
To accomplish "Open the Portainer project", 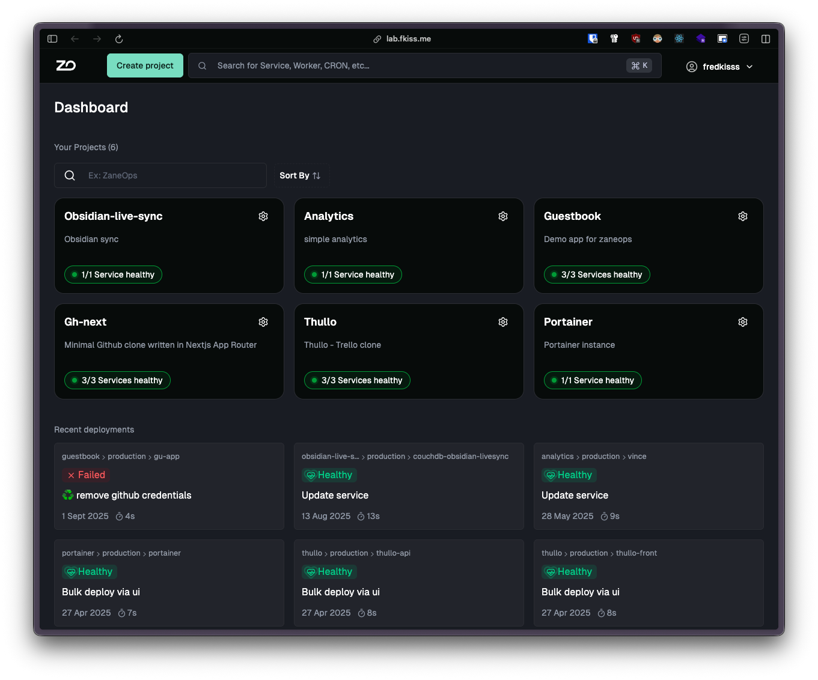I will 568,322.
